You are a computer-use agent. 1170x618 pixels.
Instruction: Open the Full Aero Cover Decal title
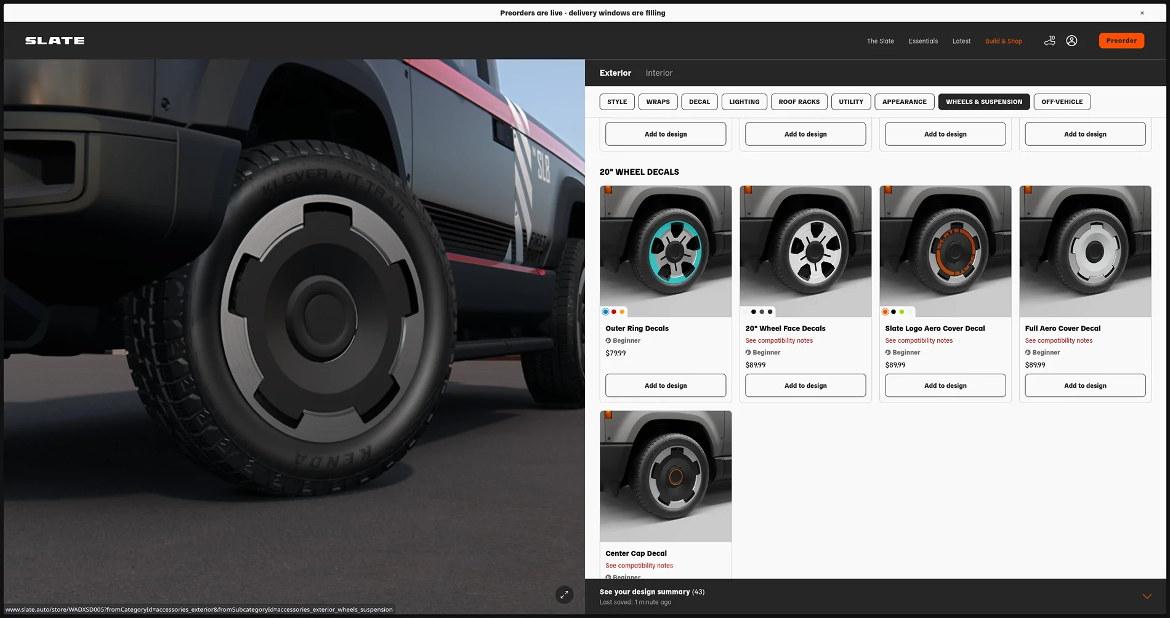pos(1062,328)
